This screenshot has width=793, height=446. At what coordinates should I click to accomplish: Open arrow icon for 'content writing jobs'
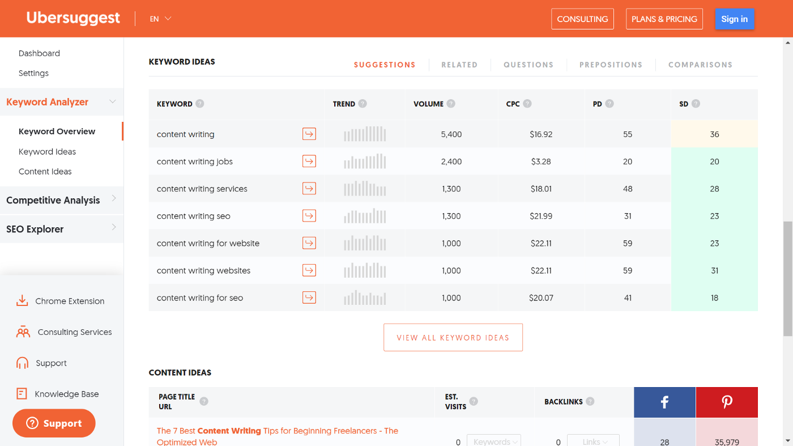coord(309,162)
